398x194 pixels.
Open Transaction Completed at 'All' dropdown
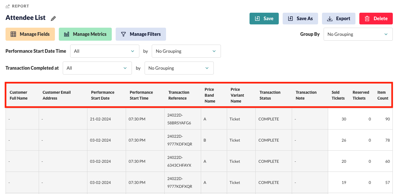97,68
